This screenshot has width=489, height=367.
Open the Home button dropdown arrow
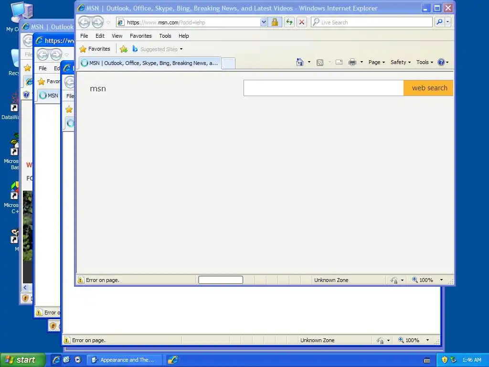click(309, 62)
